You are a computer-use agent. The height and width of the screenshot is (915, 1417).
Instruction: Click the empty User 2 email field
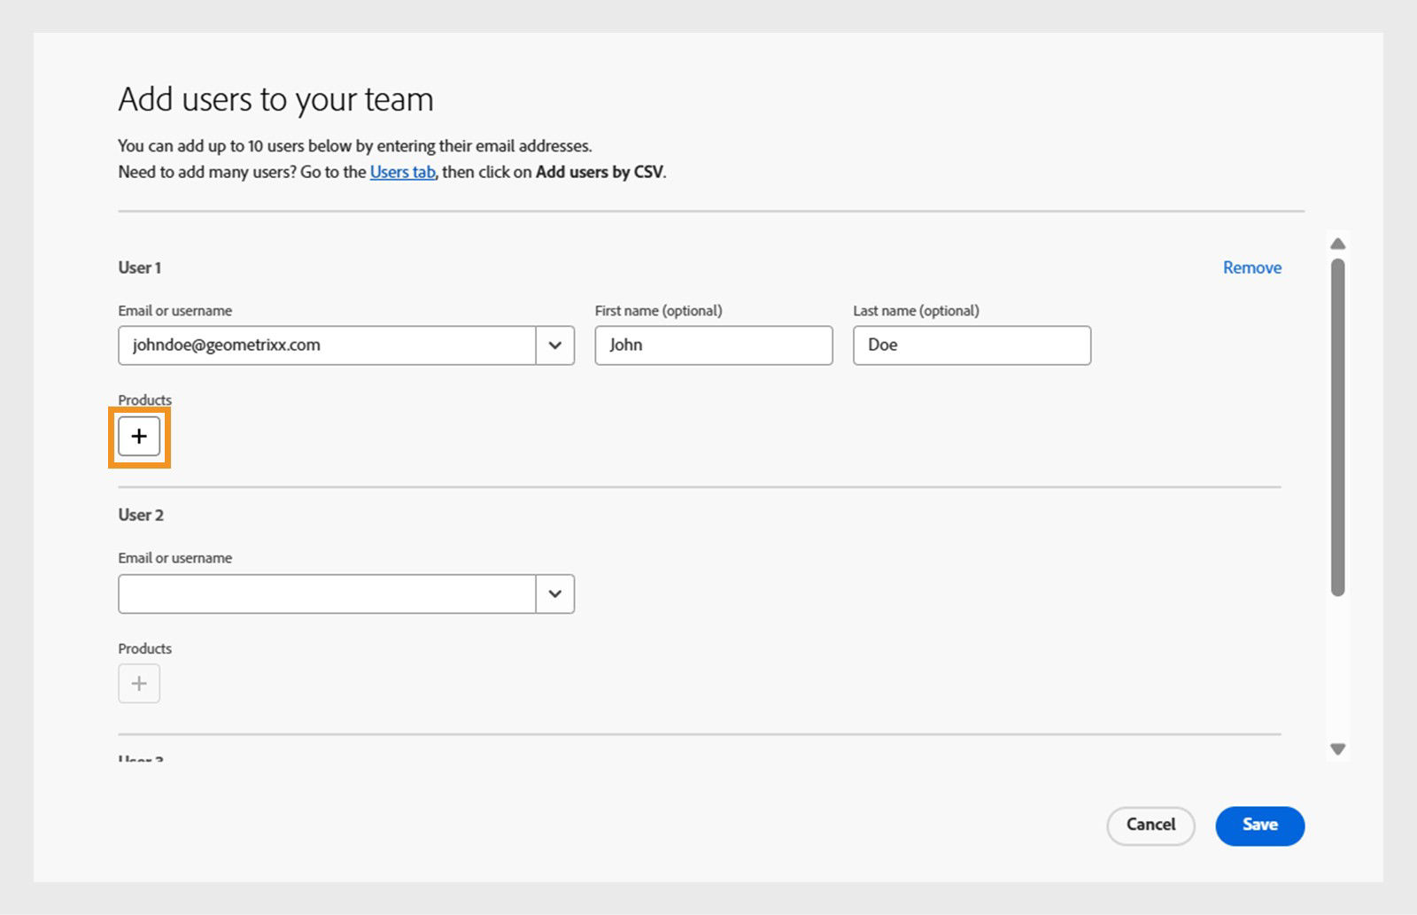click(x=326, y=593)
